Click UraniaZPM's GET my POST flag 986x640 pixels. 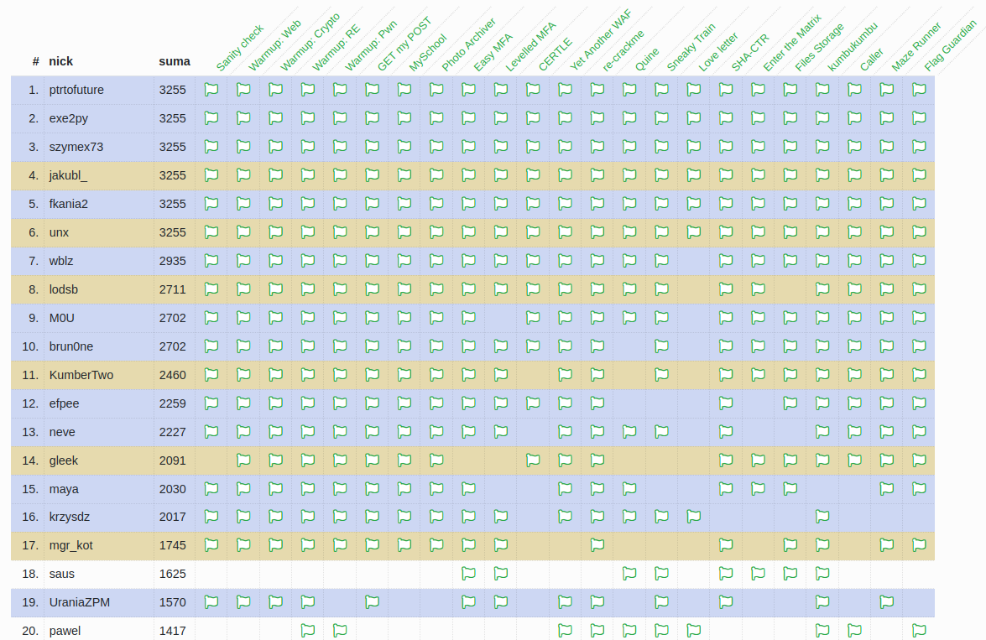[373, 602]
